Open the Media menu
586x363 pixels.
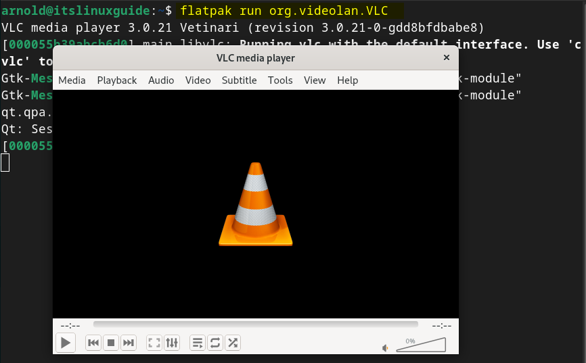pos(72,80)
